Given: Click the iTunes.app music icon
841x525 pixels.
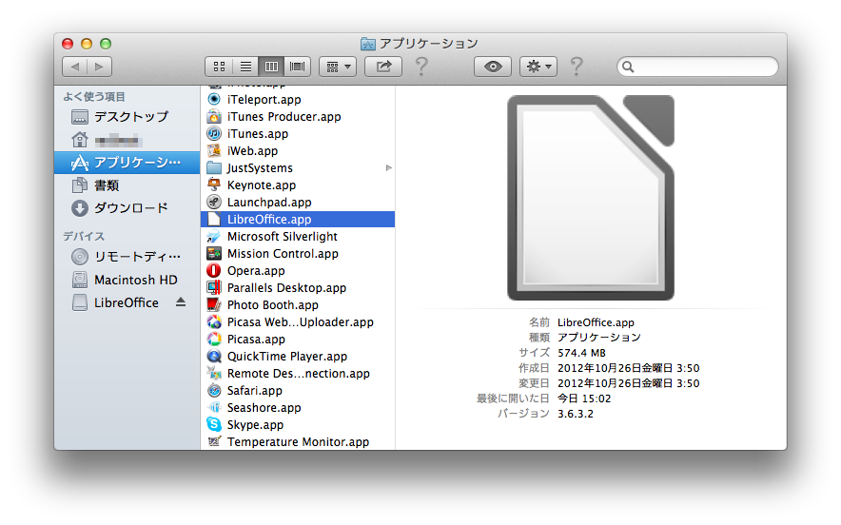Looking at the screenshot, I should pos(214,133).
